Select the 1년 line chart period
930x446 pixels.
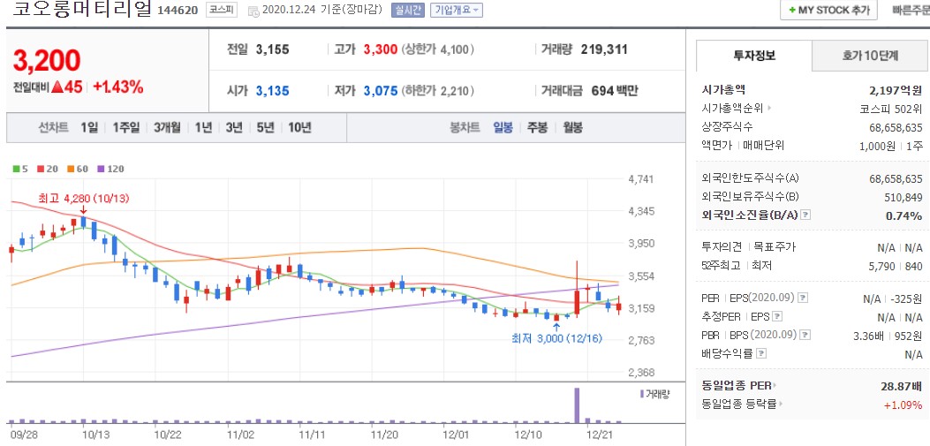pyautogui.click(x=203, y=127)
